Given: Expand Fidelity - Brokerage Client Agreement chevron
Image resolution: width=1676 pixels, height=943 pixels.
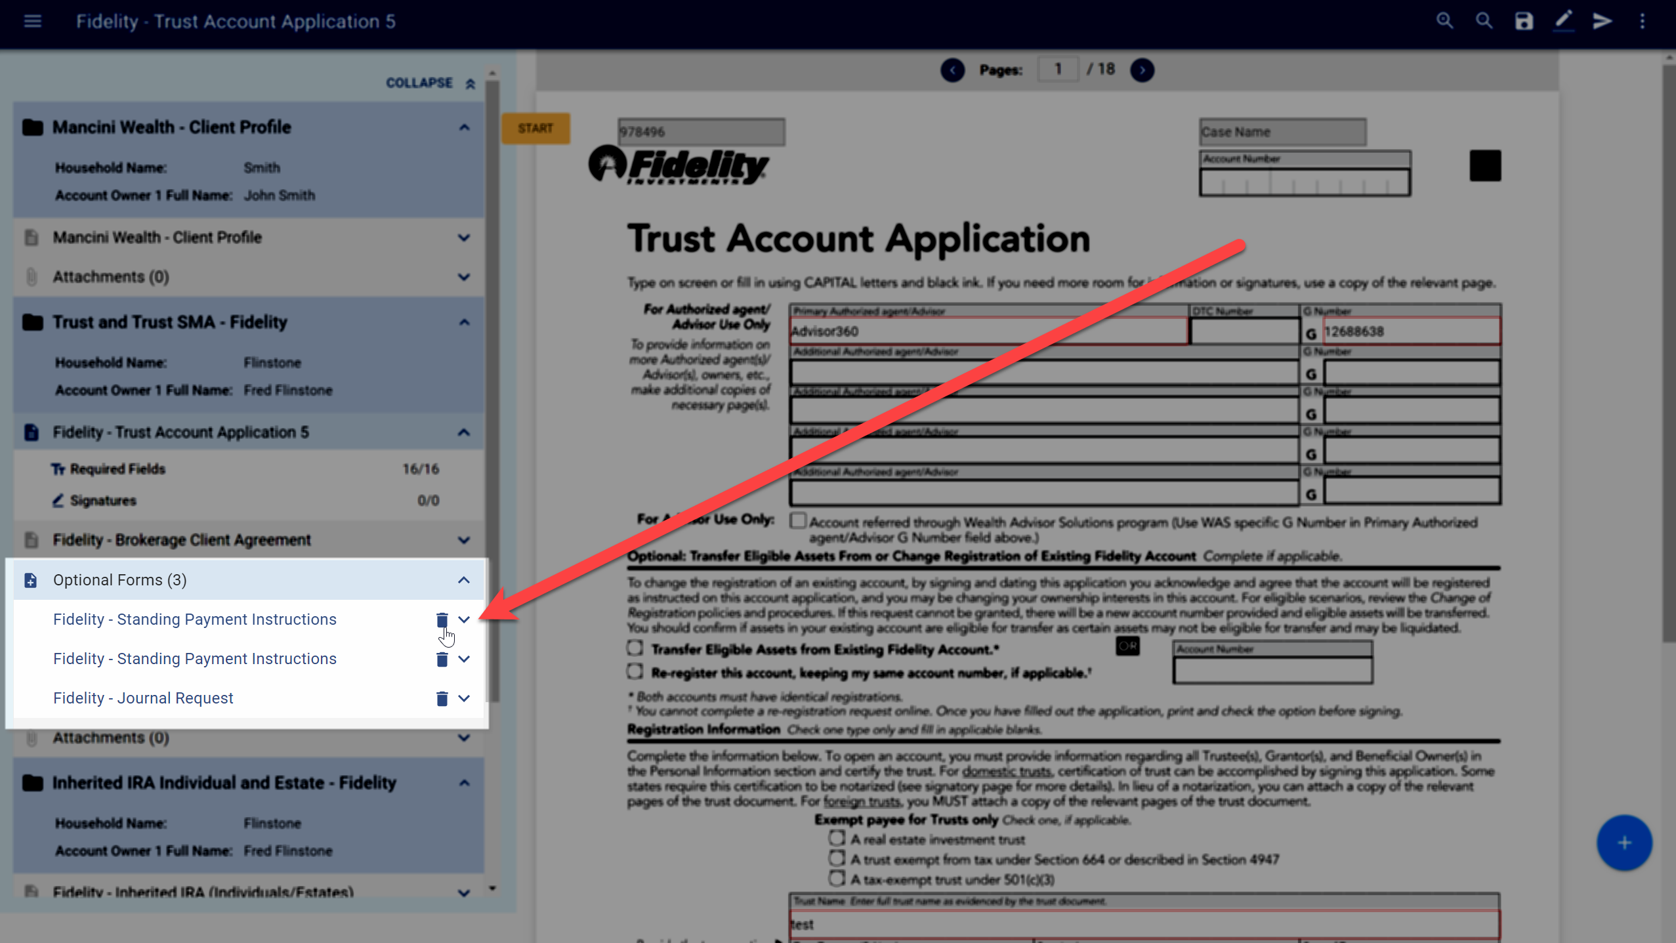Looking at the screenshot, I should [464, 540].
